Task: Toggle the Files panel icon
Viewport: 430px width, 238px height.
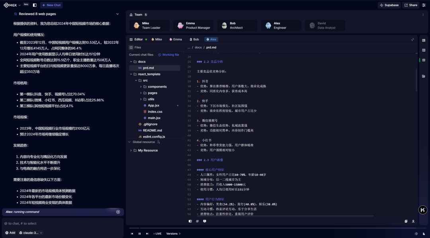Action: [131, 47]
